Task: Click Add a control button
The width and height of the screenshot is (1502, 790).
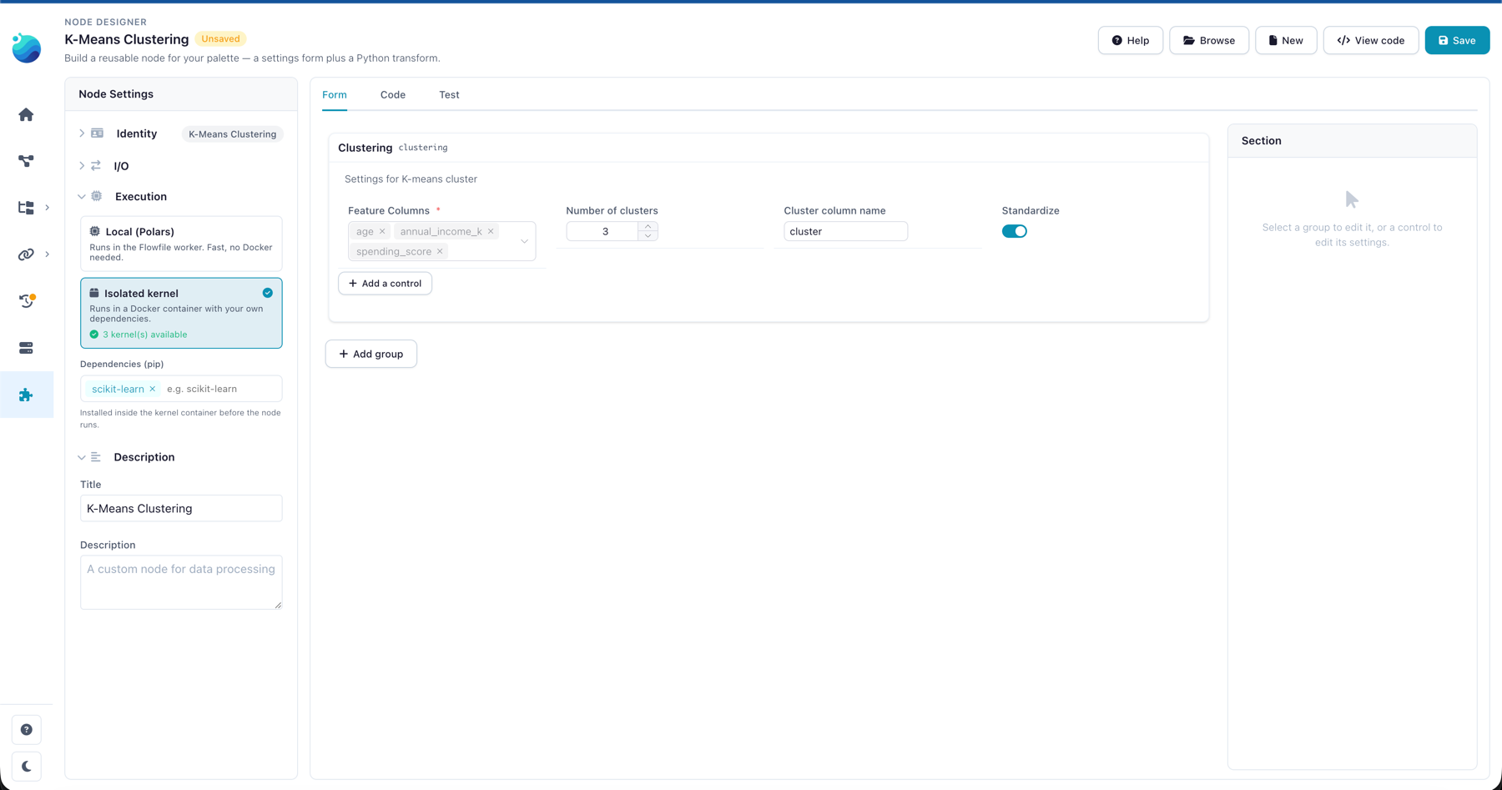Action: (x=385, y=284)
